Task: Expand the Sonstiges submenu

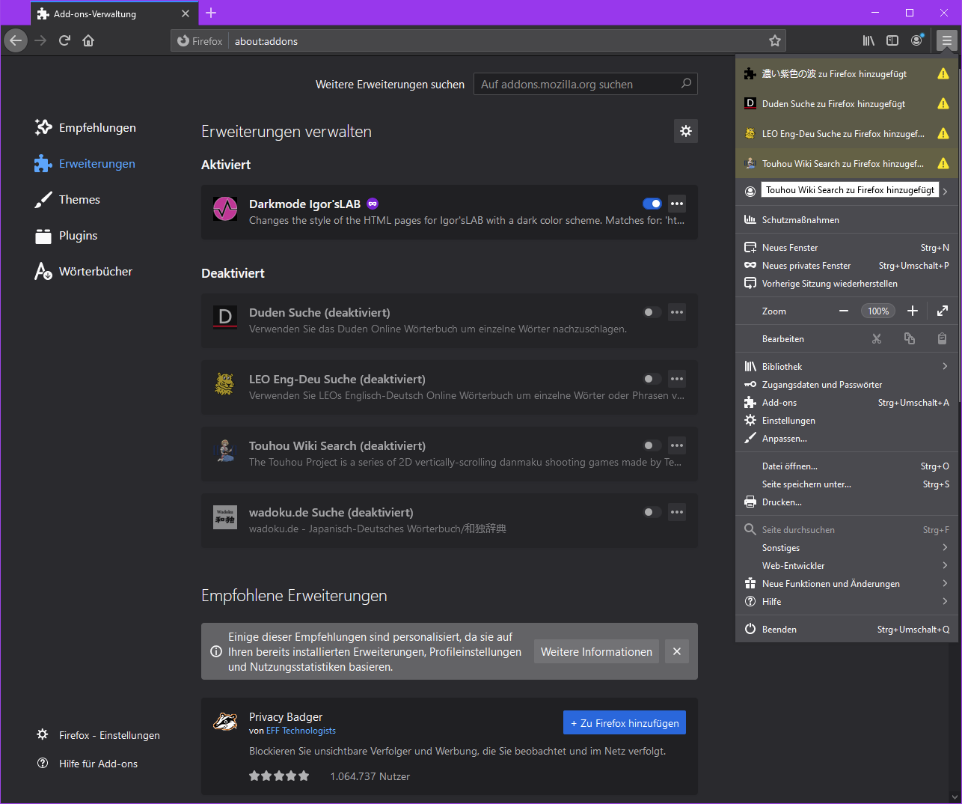Action: [x=847, y=548]
